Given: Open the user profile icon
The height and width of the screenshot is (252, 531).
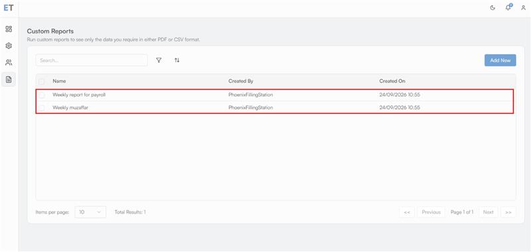Looking at the screenshot, I should click(523, 8).
